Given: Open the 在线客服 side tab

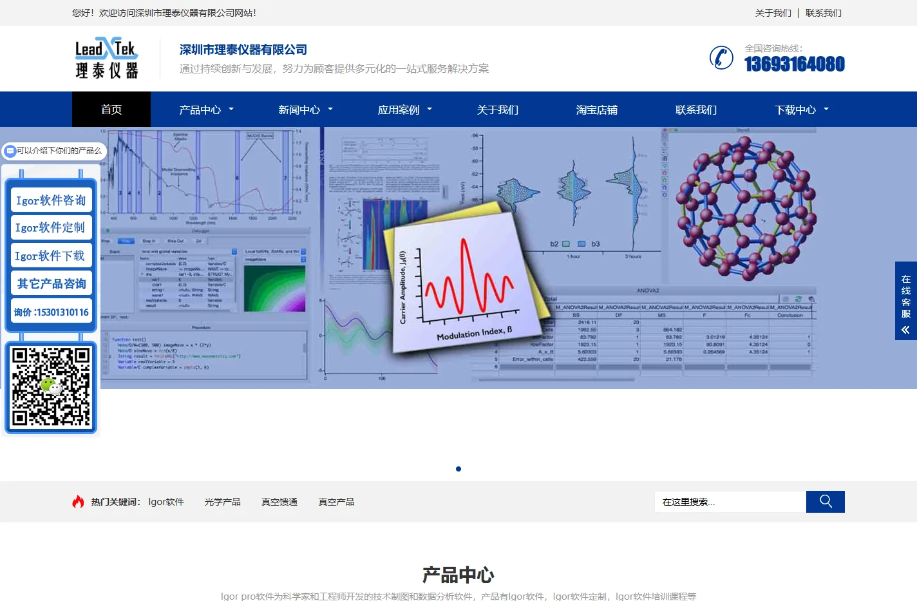Looking at the screenshot, I should pos(906,300).
